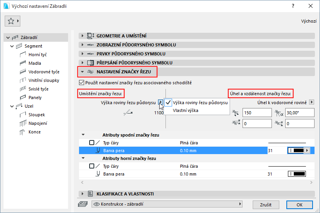This screenshot has width=320, height=213.
Task: Click Klasifikace a vlastnosti panel icon
Action: point(90,194)
